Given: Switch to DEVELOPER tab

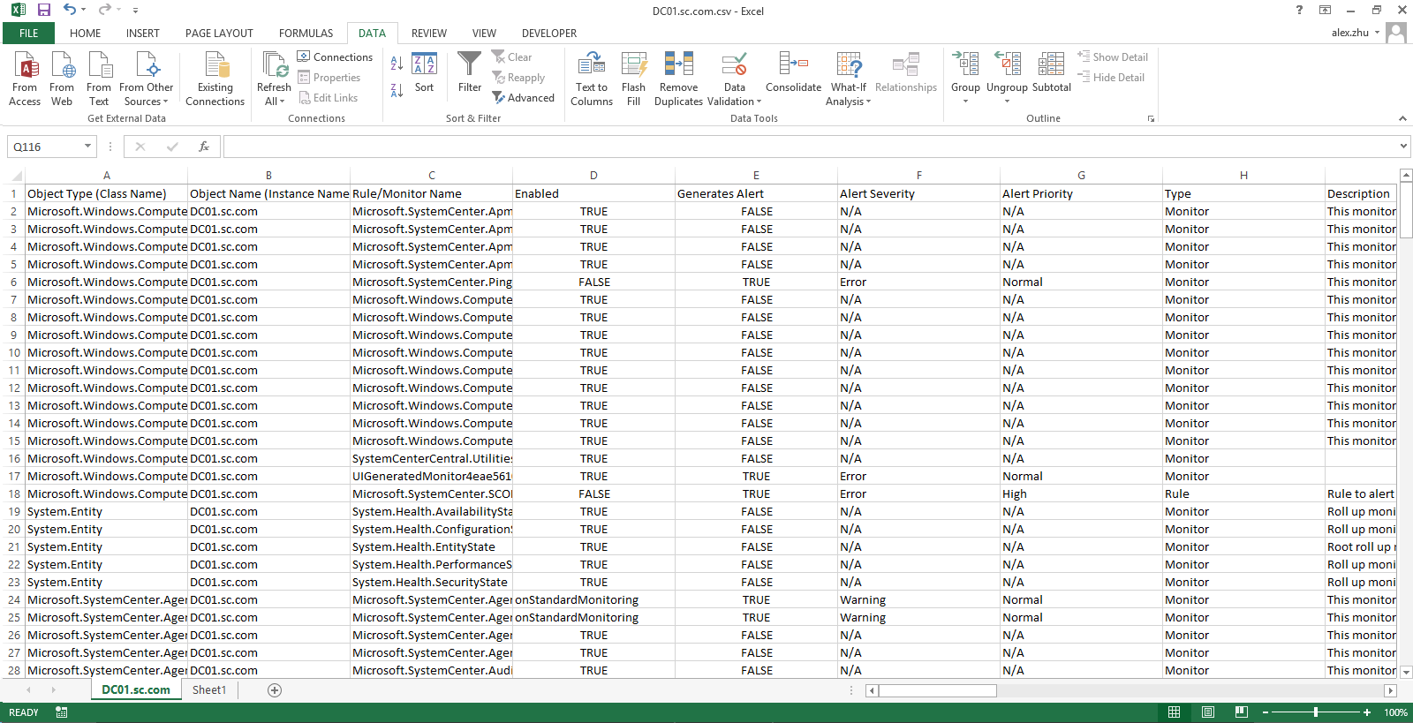Looking at the screenshot, I should pyautogui.click(x=548, y=33).
